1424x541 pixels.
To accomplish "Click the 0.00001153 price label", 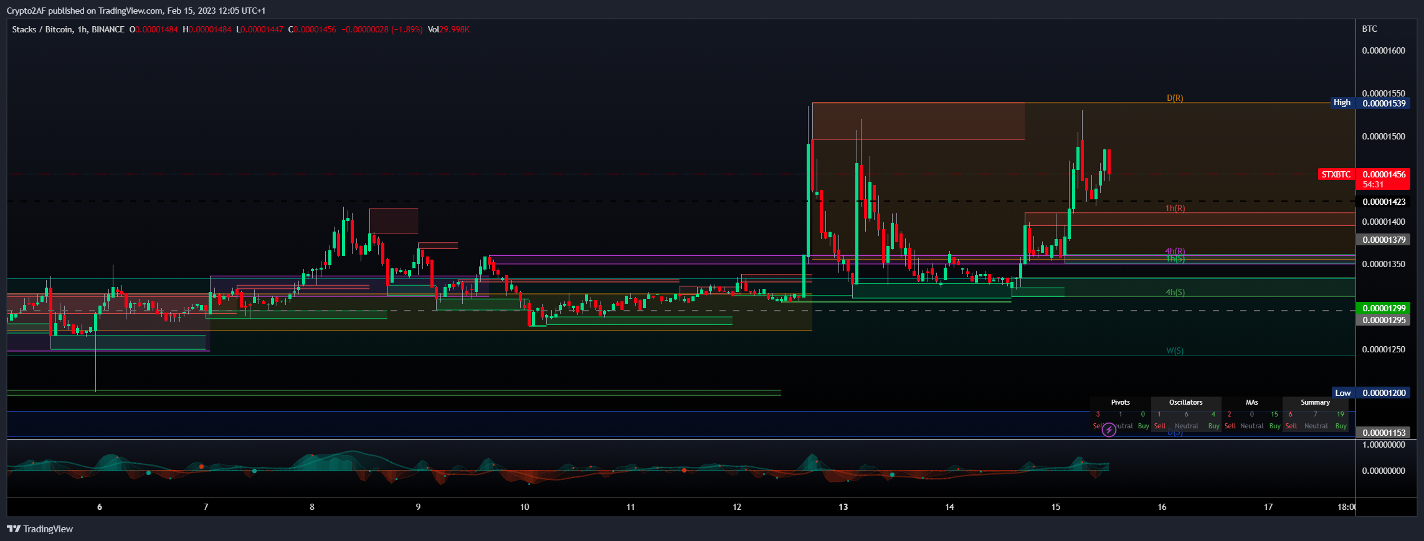I will click(x=1384, y=433).
